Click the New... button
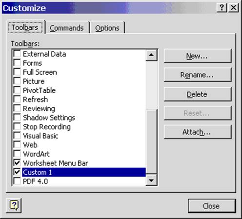 tap(198, 56)
